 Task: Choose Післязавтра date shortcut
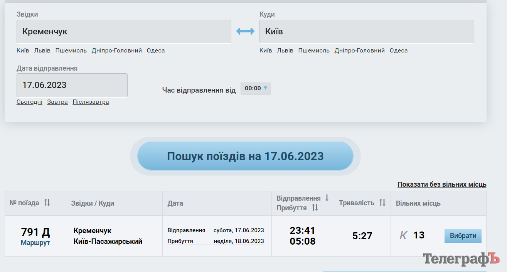click(x=91, y=102)
